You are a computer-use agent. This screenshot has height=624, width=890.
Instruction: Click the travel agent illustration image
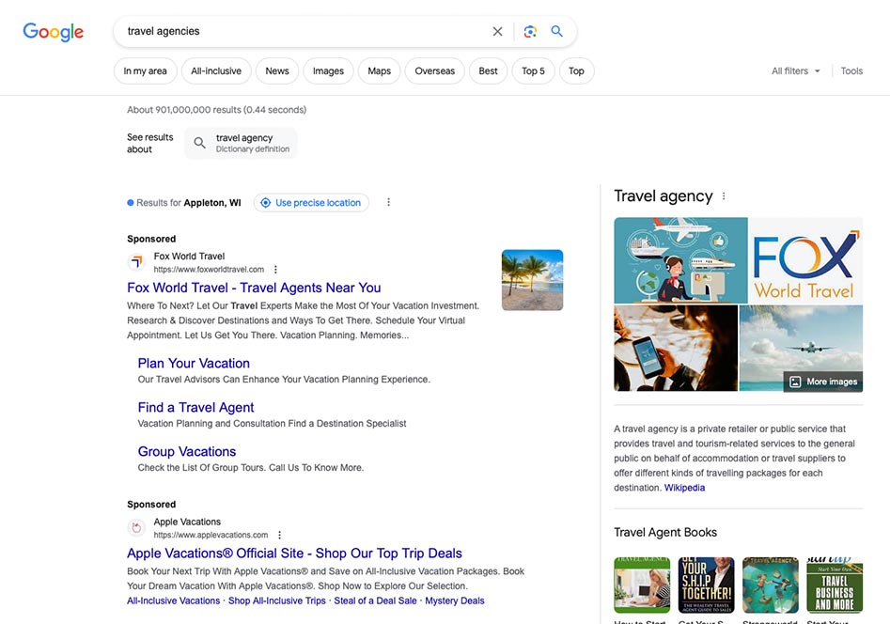(680, 260)
